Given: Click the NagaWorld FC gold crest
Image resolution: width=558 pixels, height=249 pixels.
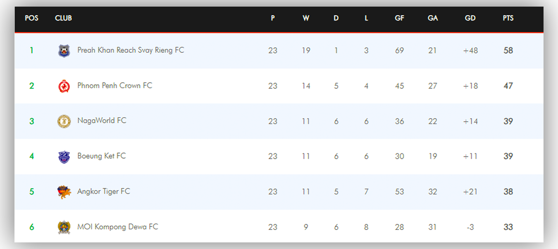Looking at the screenshot, I should coord(64,121).
